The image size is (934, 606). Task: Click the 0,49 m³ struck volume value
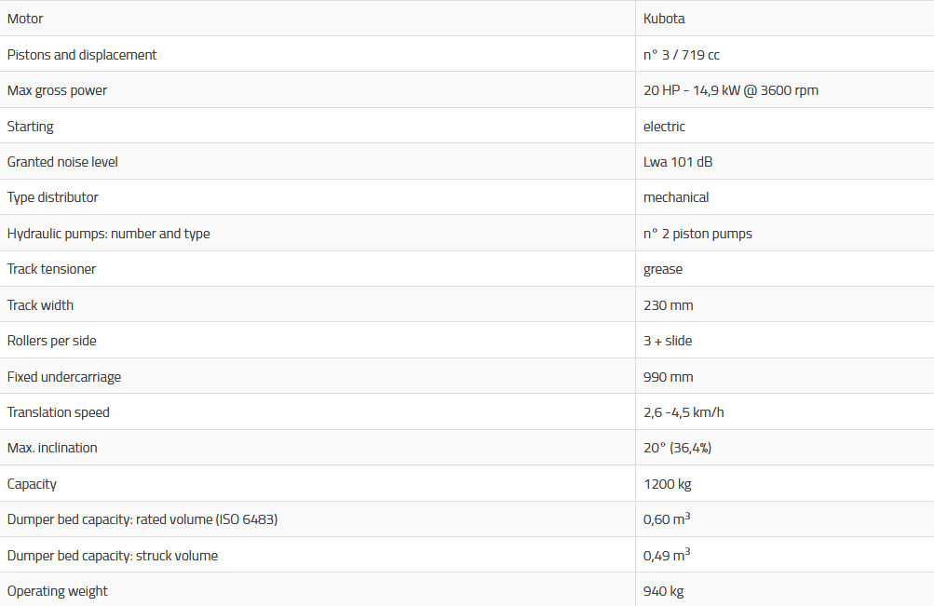pos(666,556)
